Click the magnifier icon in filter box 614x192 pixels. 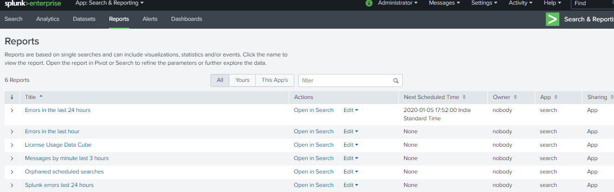click(x=396, y=81)
